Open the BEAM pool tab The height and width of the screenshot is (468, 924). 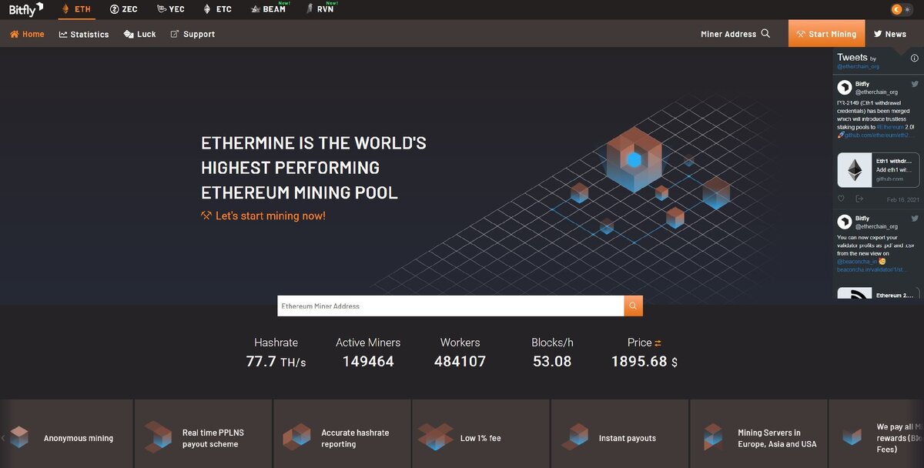[269, 9]
